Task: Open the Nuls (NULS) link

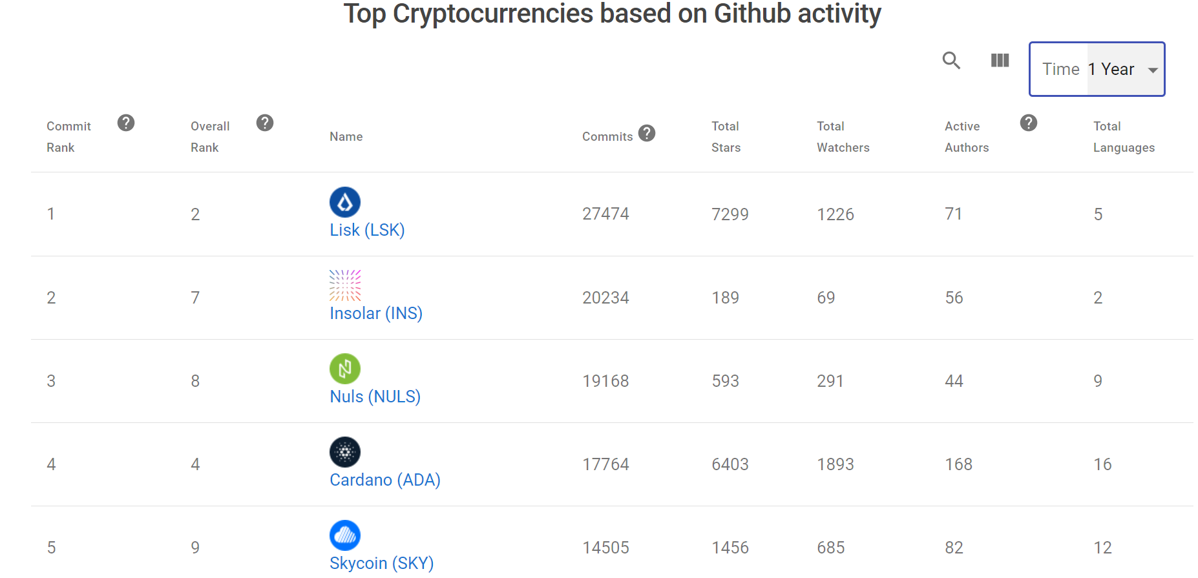Action: click(x=375, y=397)
